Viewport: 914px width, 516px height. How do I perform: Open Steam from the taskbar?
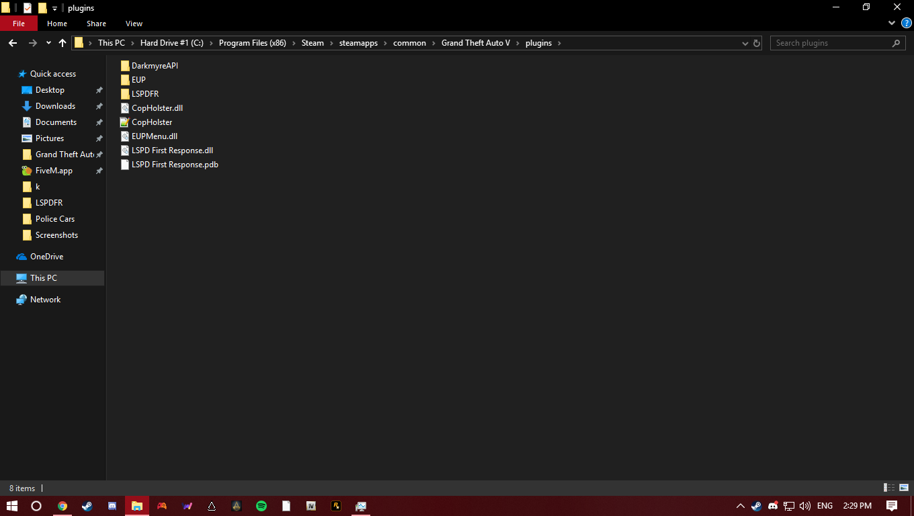(x=87, y=506)
